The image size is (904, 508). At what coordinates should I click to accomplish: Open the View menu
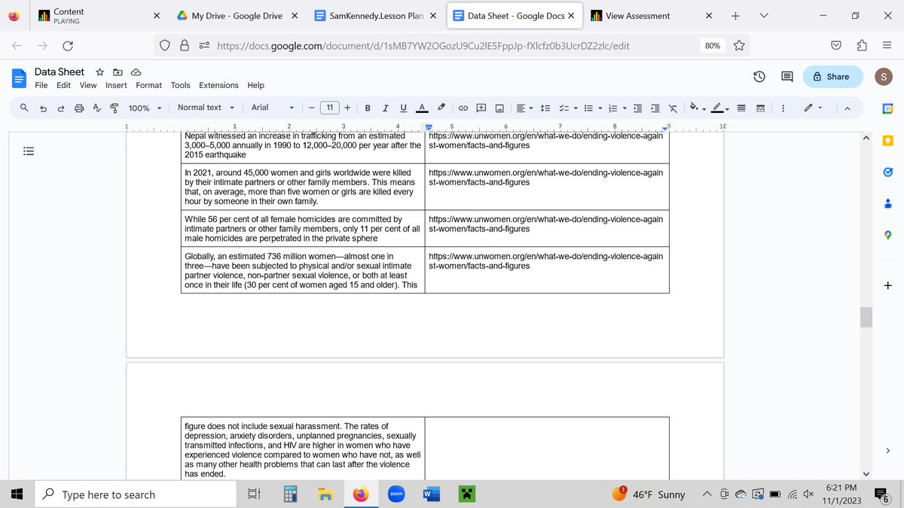[x=88, y=85]
